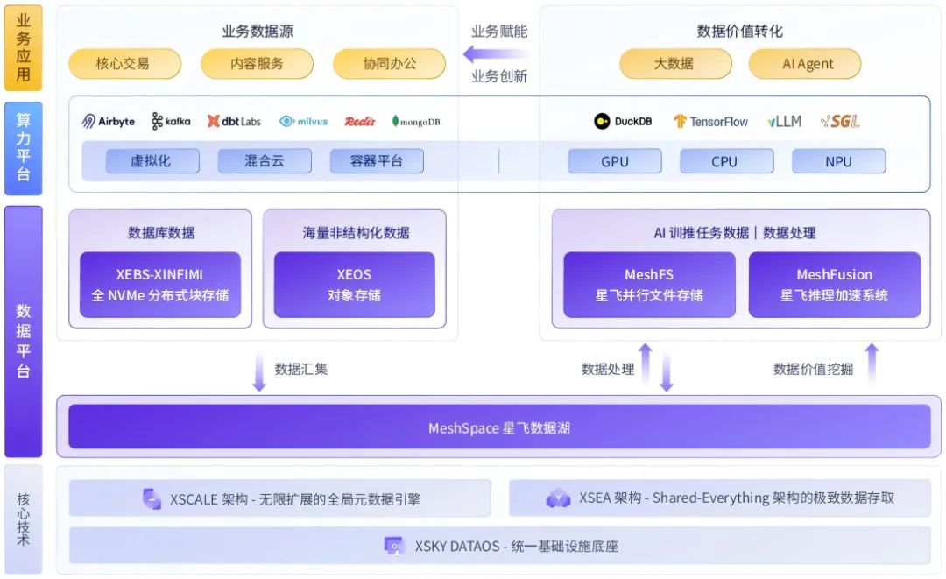The image size is (946, 579).
Task: Select the Milvus logo
Action: click(303, 121)
